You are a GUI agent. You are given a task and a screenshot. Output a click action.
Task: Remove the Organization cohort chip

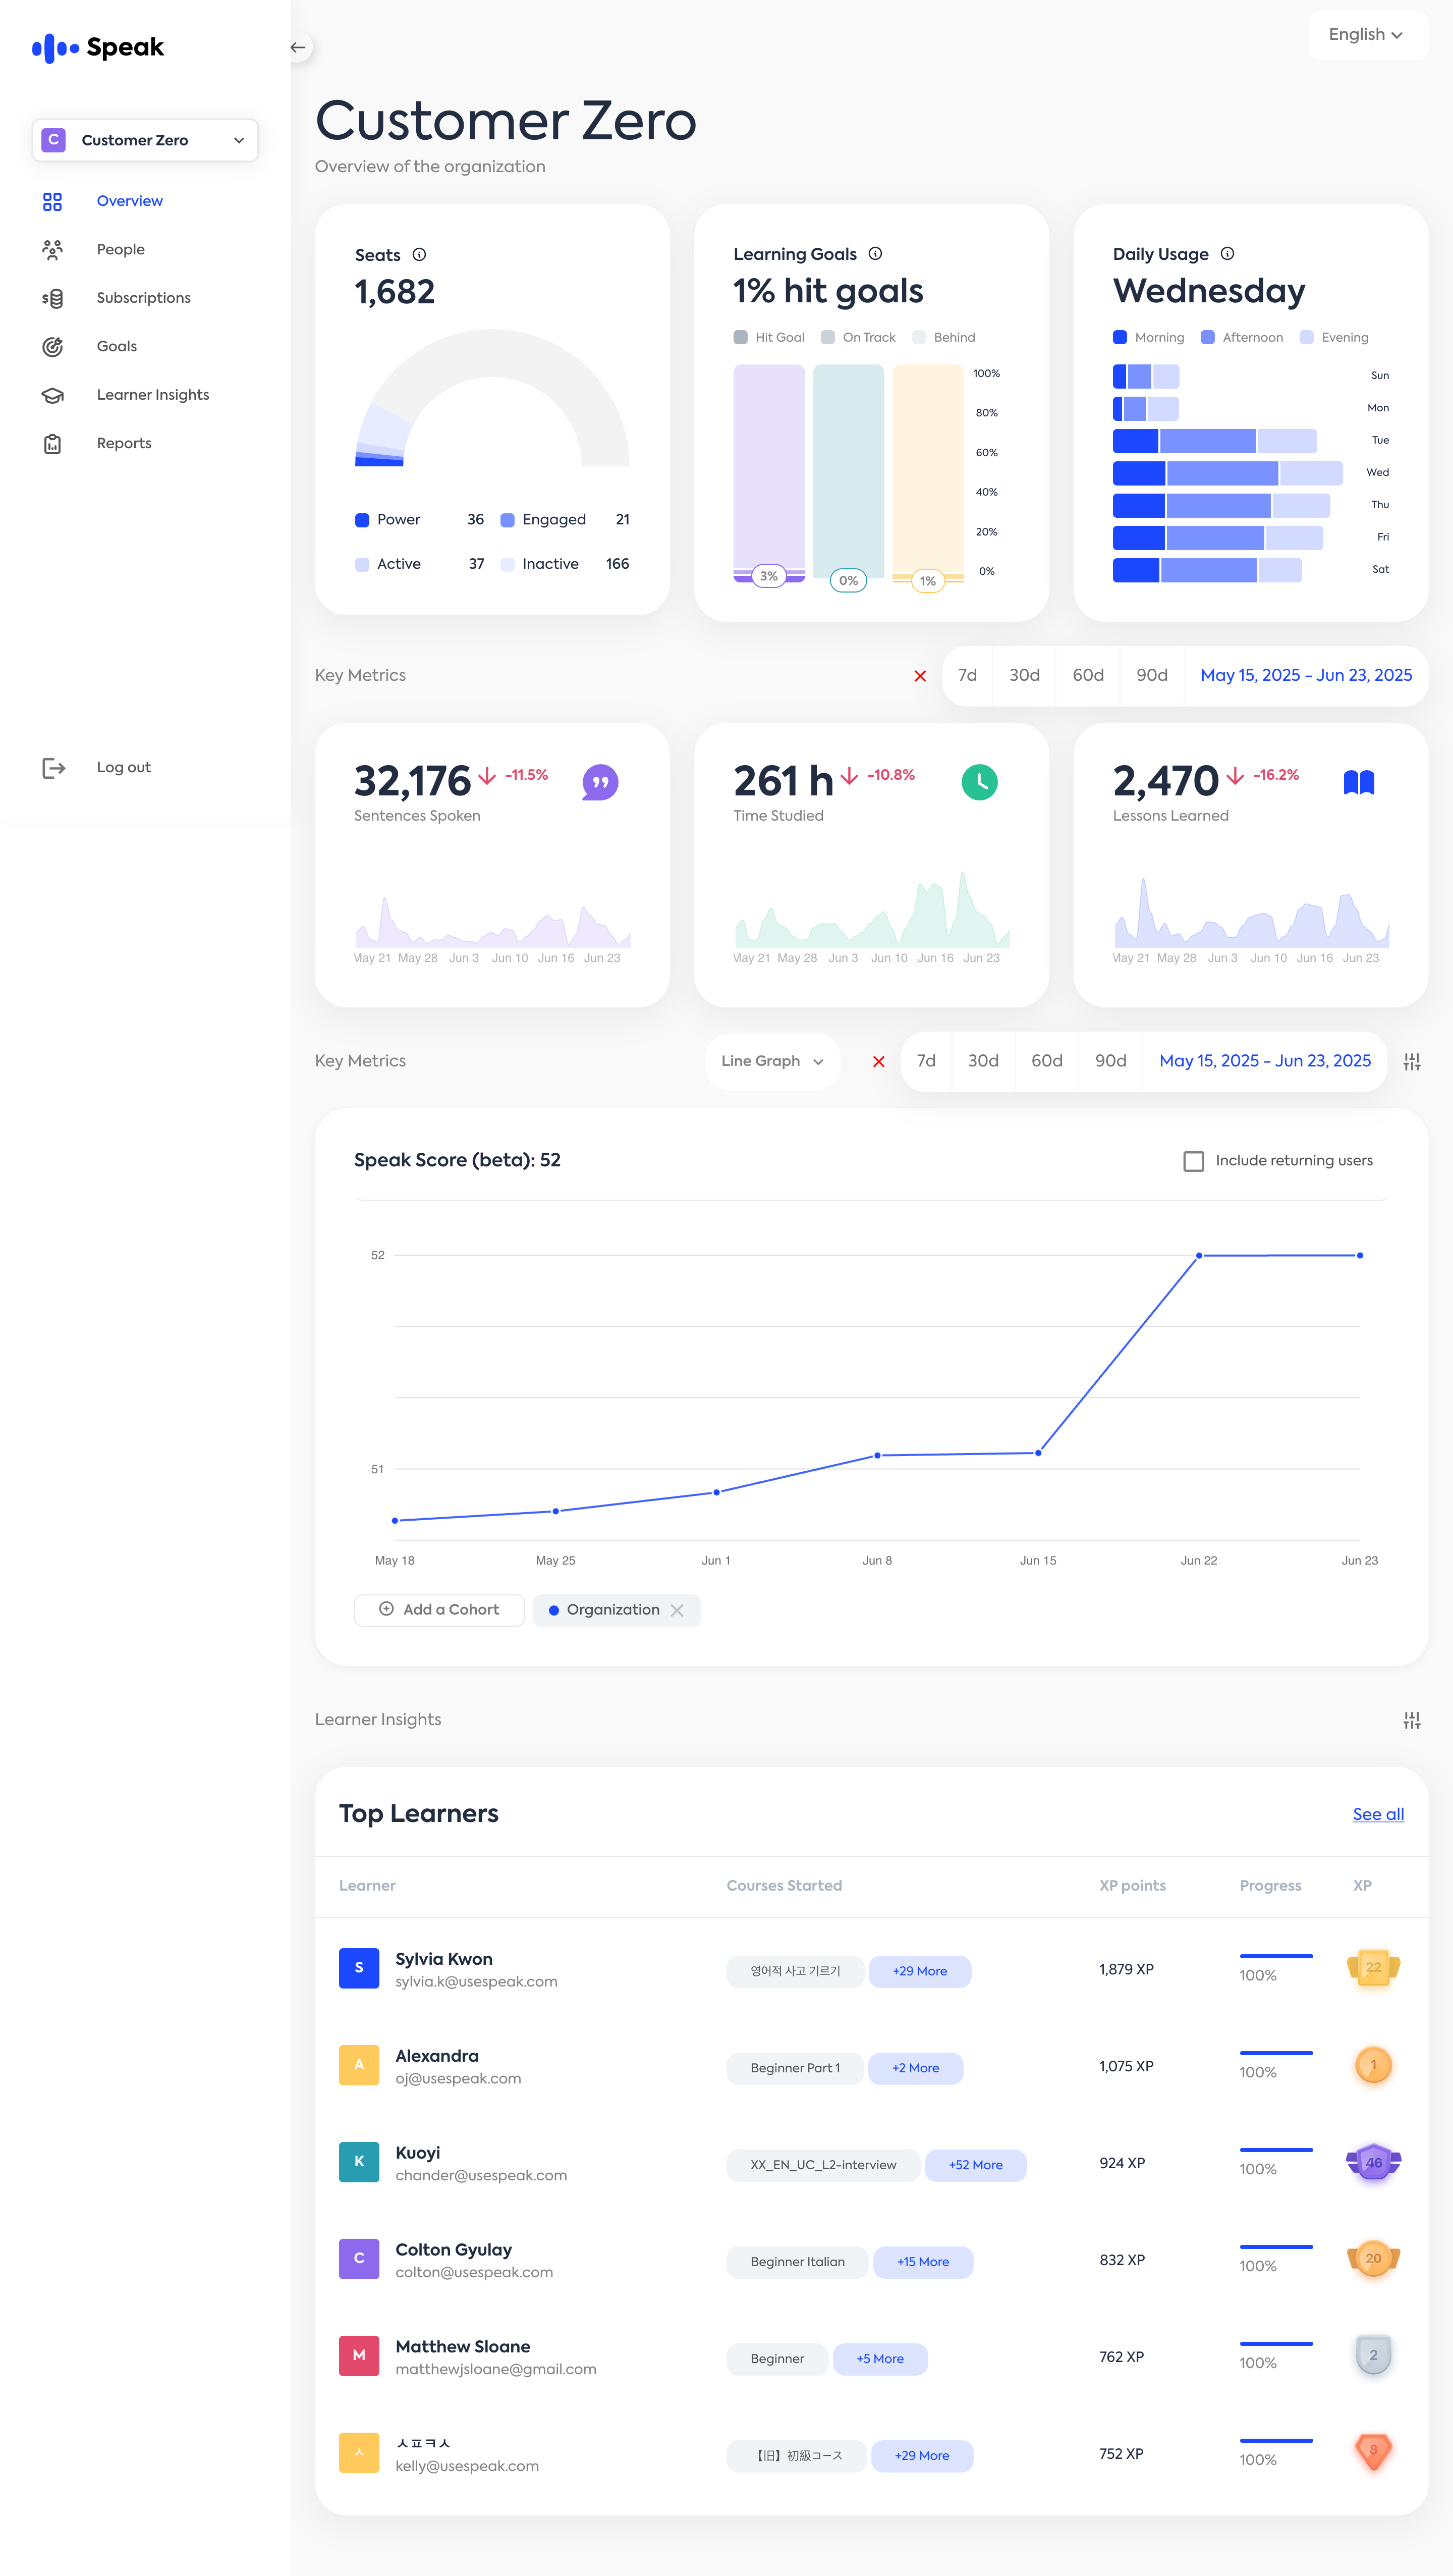pos(678,1610)
